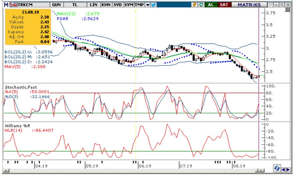Click the yellow T marker atop dashed line
Viewport: 294px width, 177px height.
pyautogui.click(x=136, y=12)
